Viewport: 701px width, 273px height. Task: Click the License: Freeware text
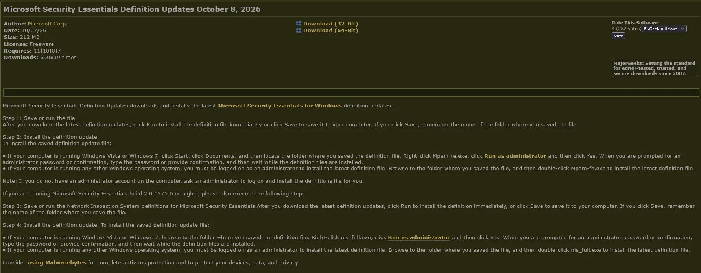(29, 44)
